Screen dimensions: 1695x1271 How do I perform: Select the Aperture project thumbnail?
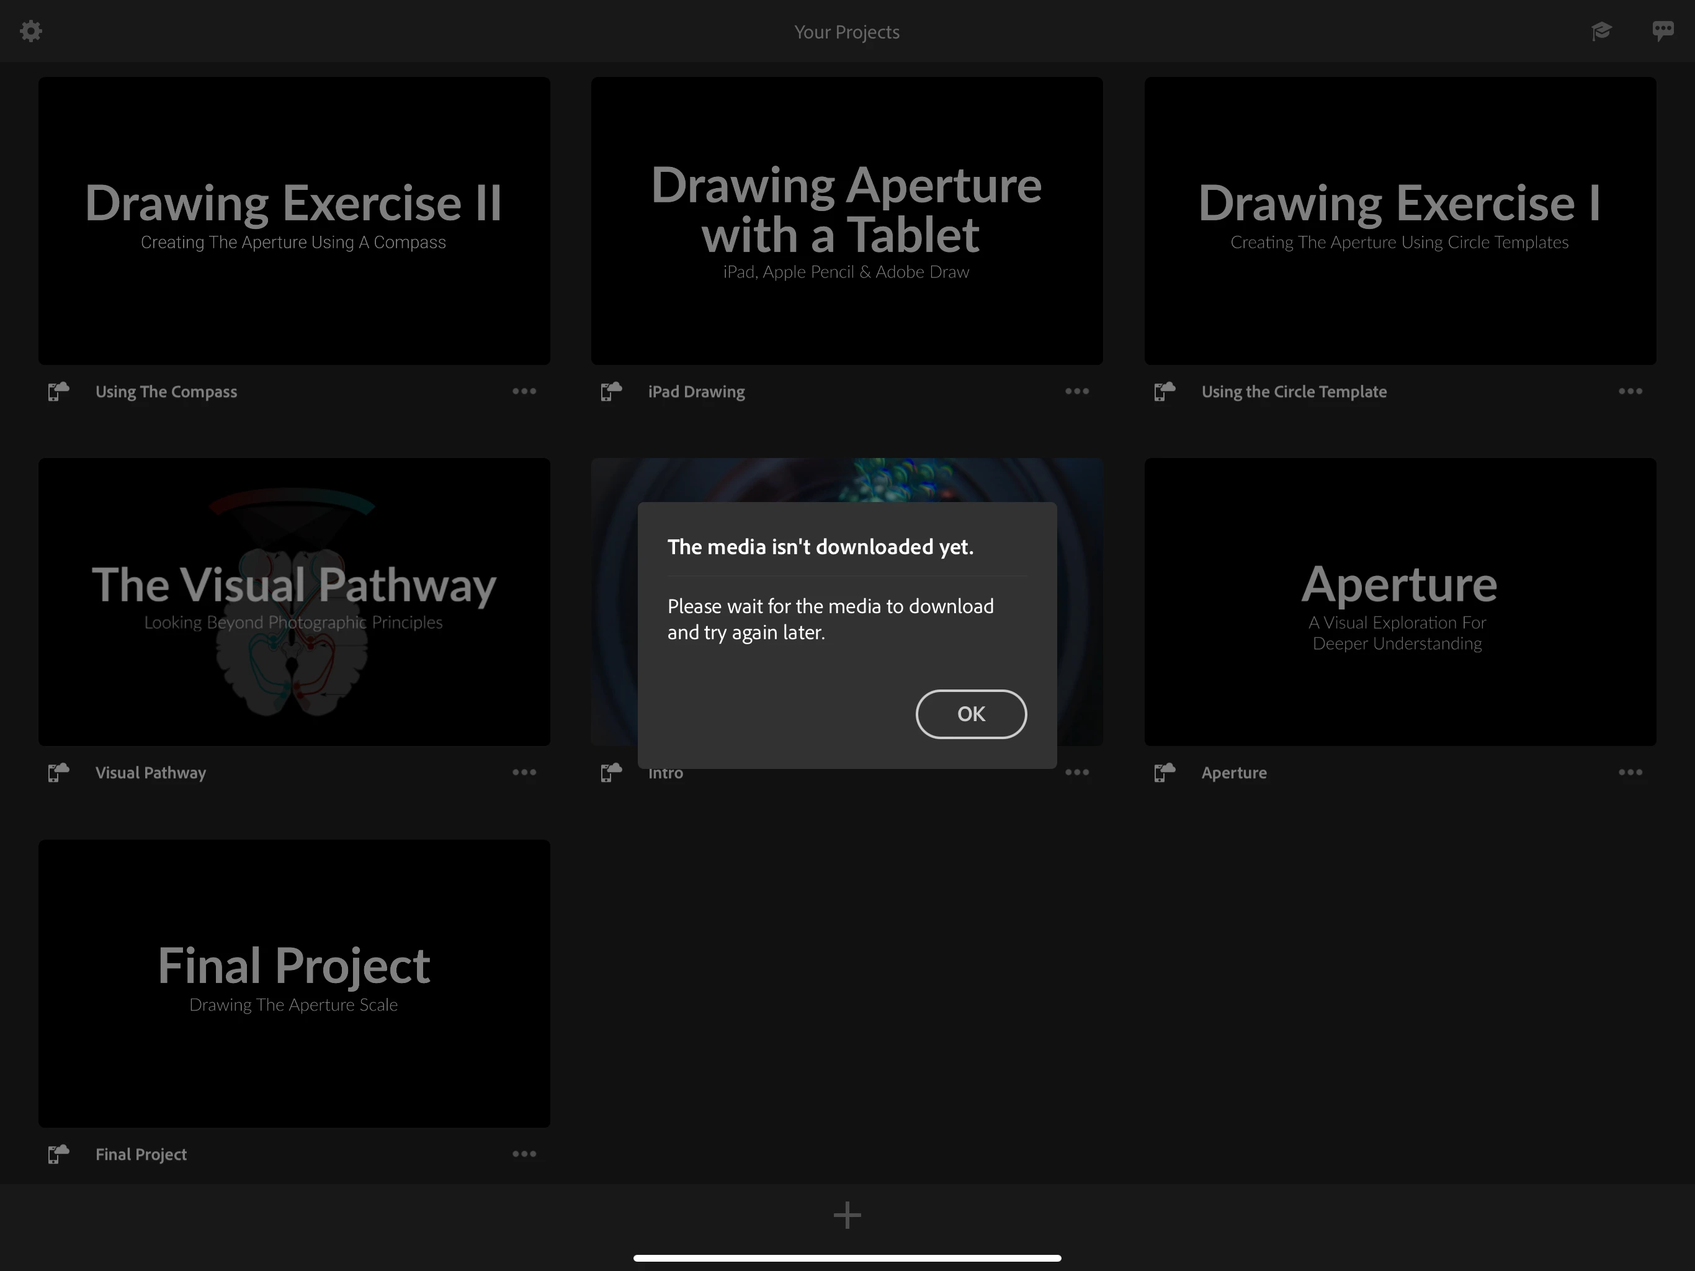pyautogui.click(x=1400, y=602)
